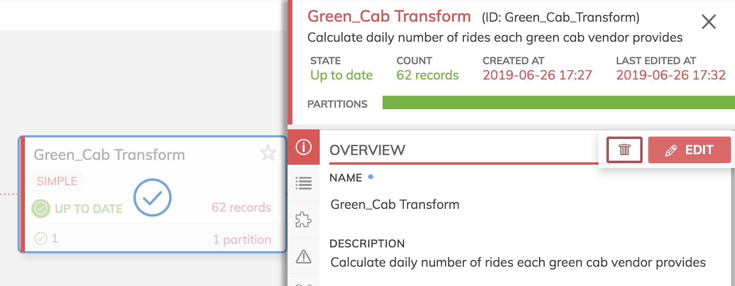Click the large blue checkmark circle on card
The image size is (735, 286).
click(153, 198)
